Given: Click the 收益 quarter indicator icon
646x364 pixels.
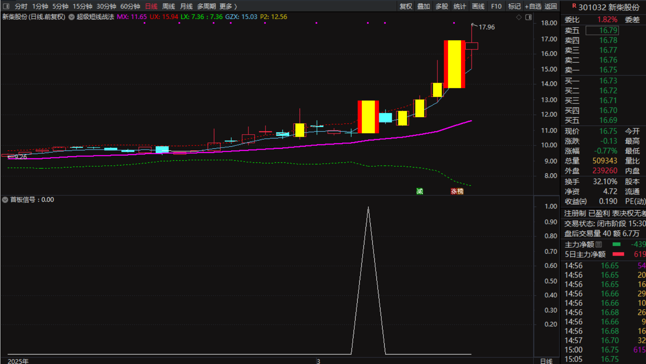Looking at the screenshot, I should point(583,202).
